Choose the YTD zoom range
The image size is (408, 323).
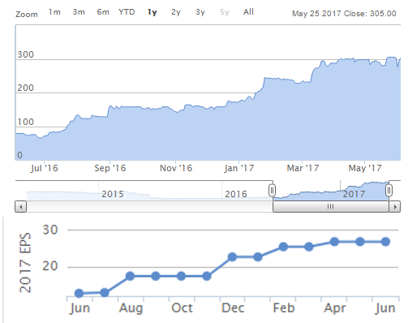tap(127, 12)
